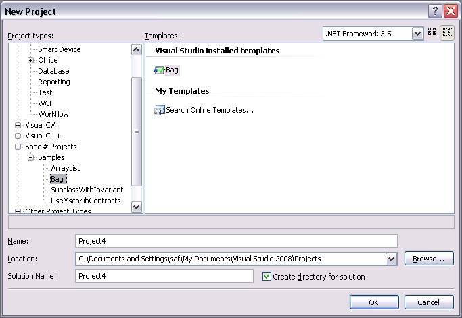This screenshot has height=318, width=462.
Task: Open the dialog help question-mark button
Action: 435,11
